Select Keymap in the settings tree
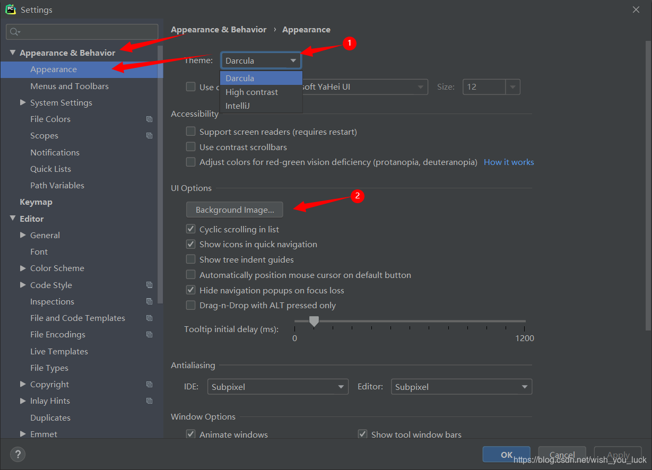652x470 pixels. (x=36, y=202)
